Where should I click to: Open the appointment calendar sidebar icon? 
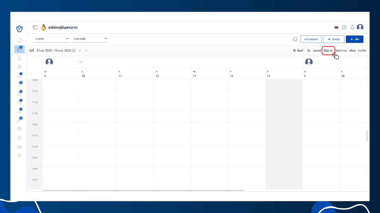(x=19, y=49)
